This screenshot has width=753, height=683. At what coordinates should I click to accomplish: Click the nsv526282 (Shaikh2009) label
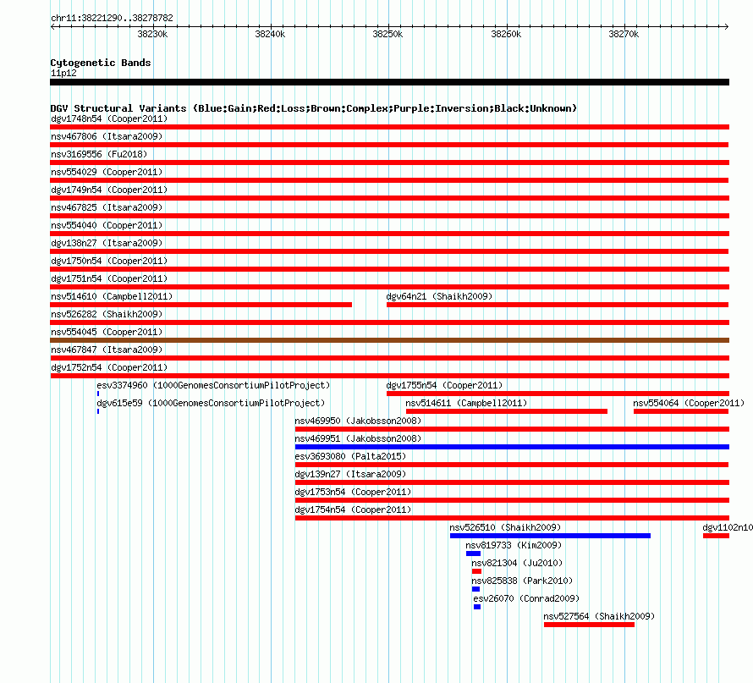tap(107, 314)
